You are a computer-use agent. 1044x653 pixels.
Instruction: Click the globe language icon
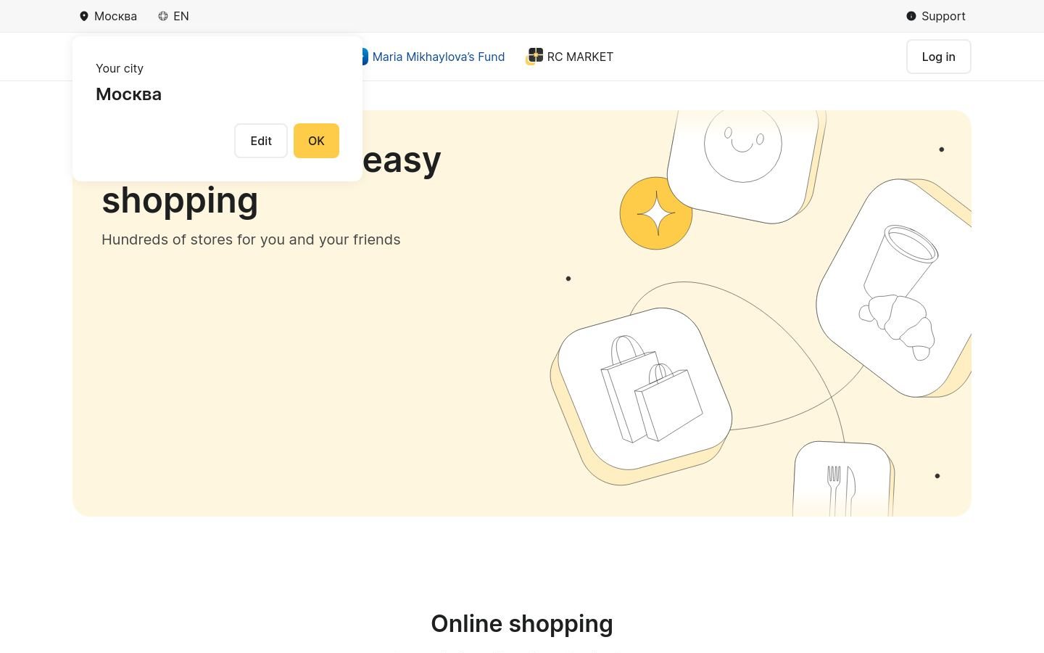click(x=163, y=16)
